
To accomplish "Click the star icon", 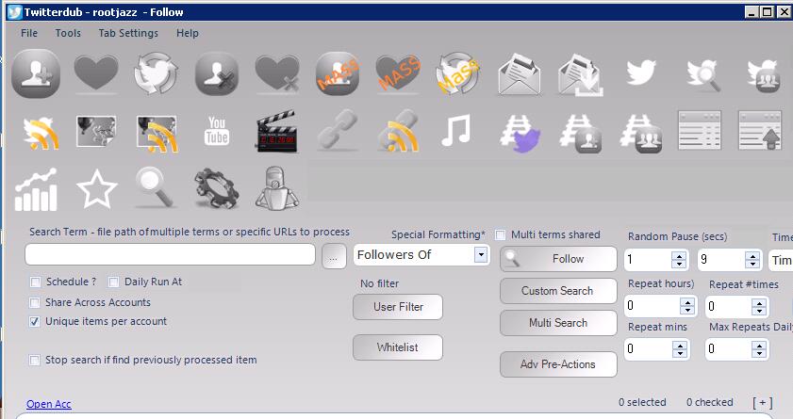I will coord(96,189).
